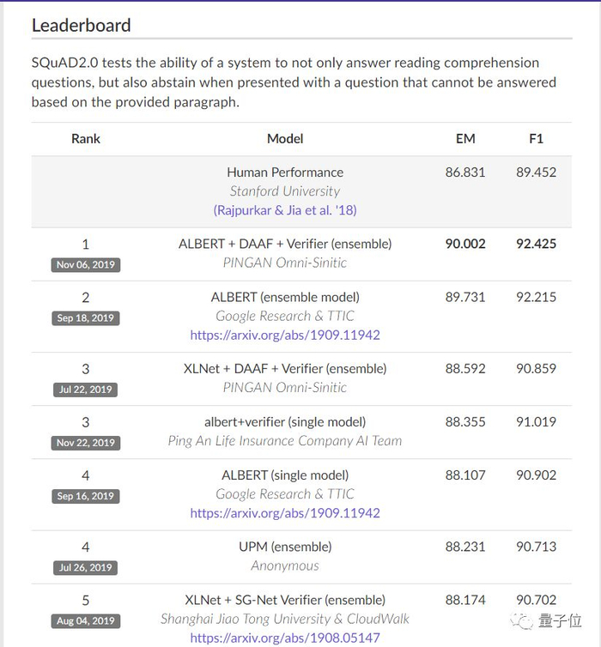Click the Rank column header
Viewport: 601px width, 647px height.
coord(86,138)
